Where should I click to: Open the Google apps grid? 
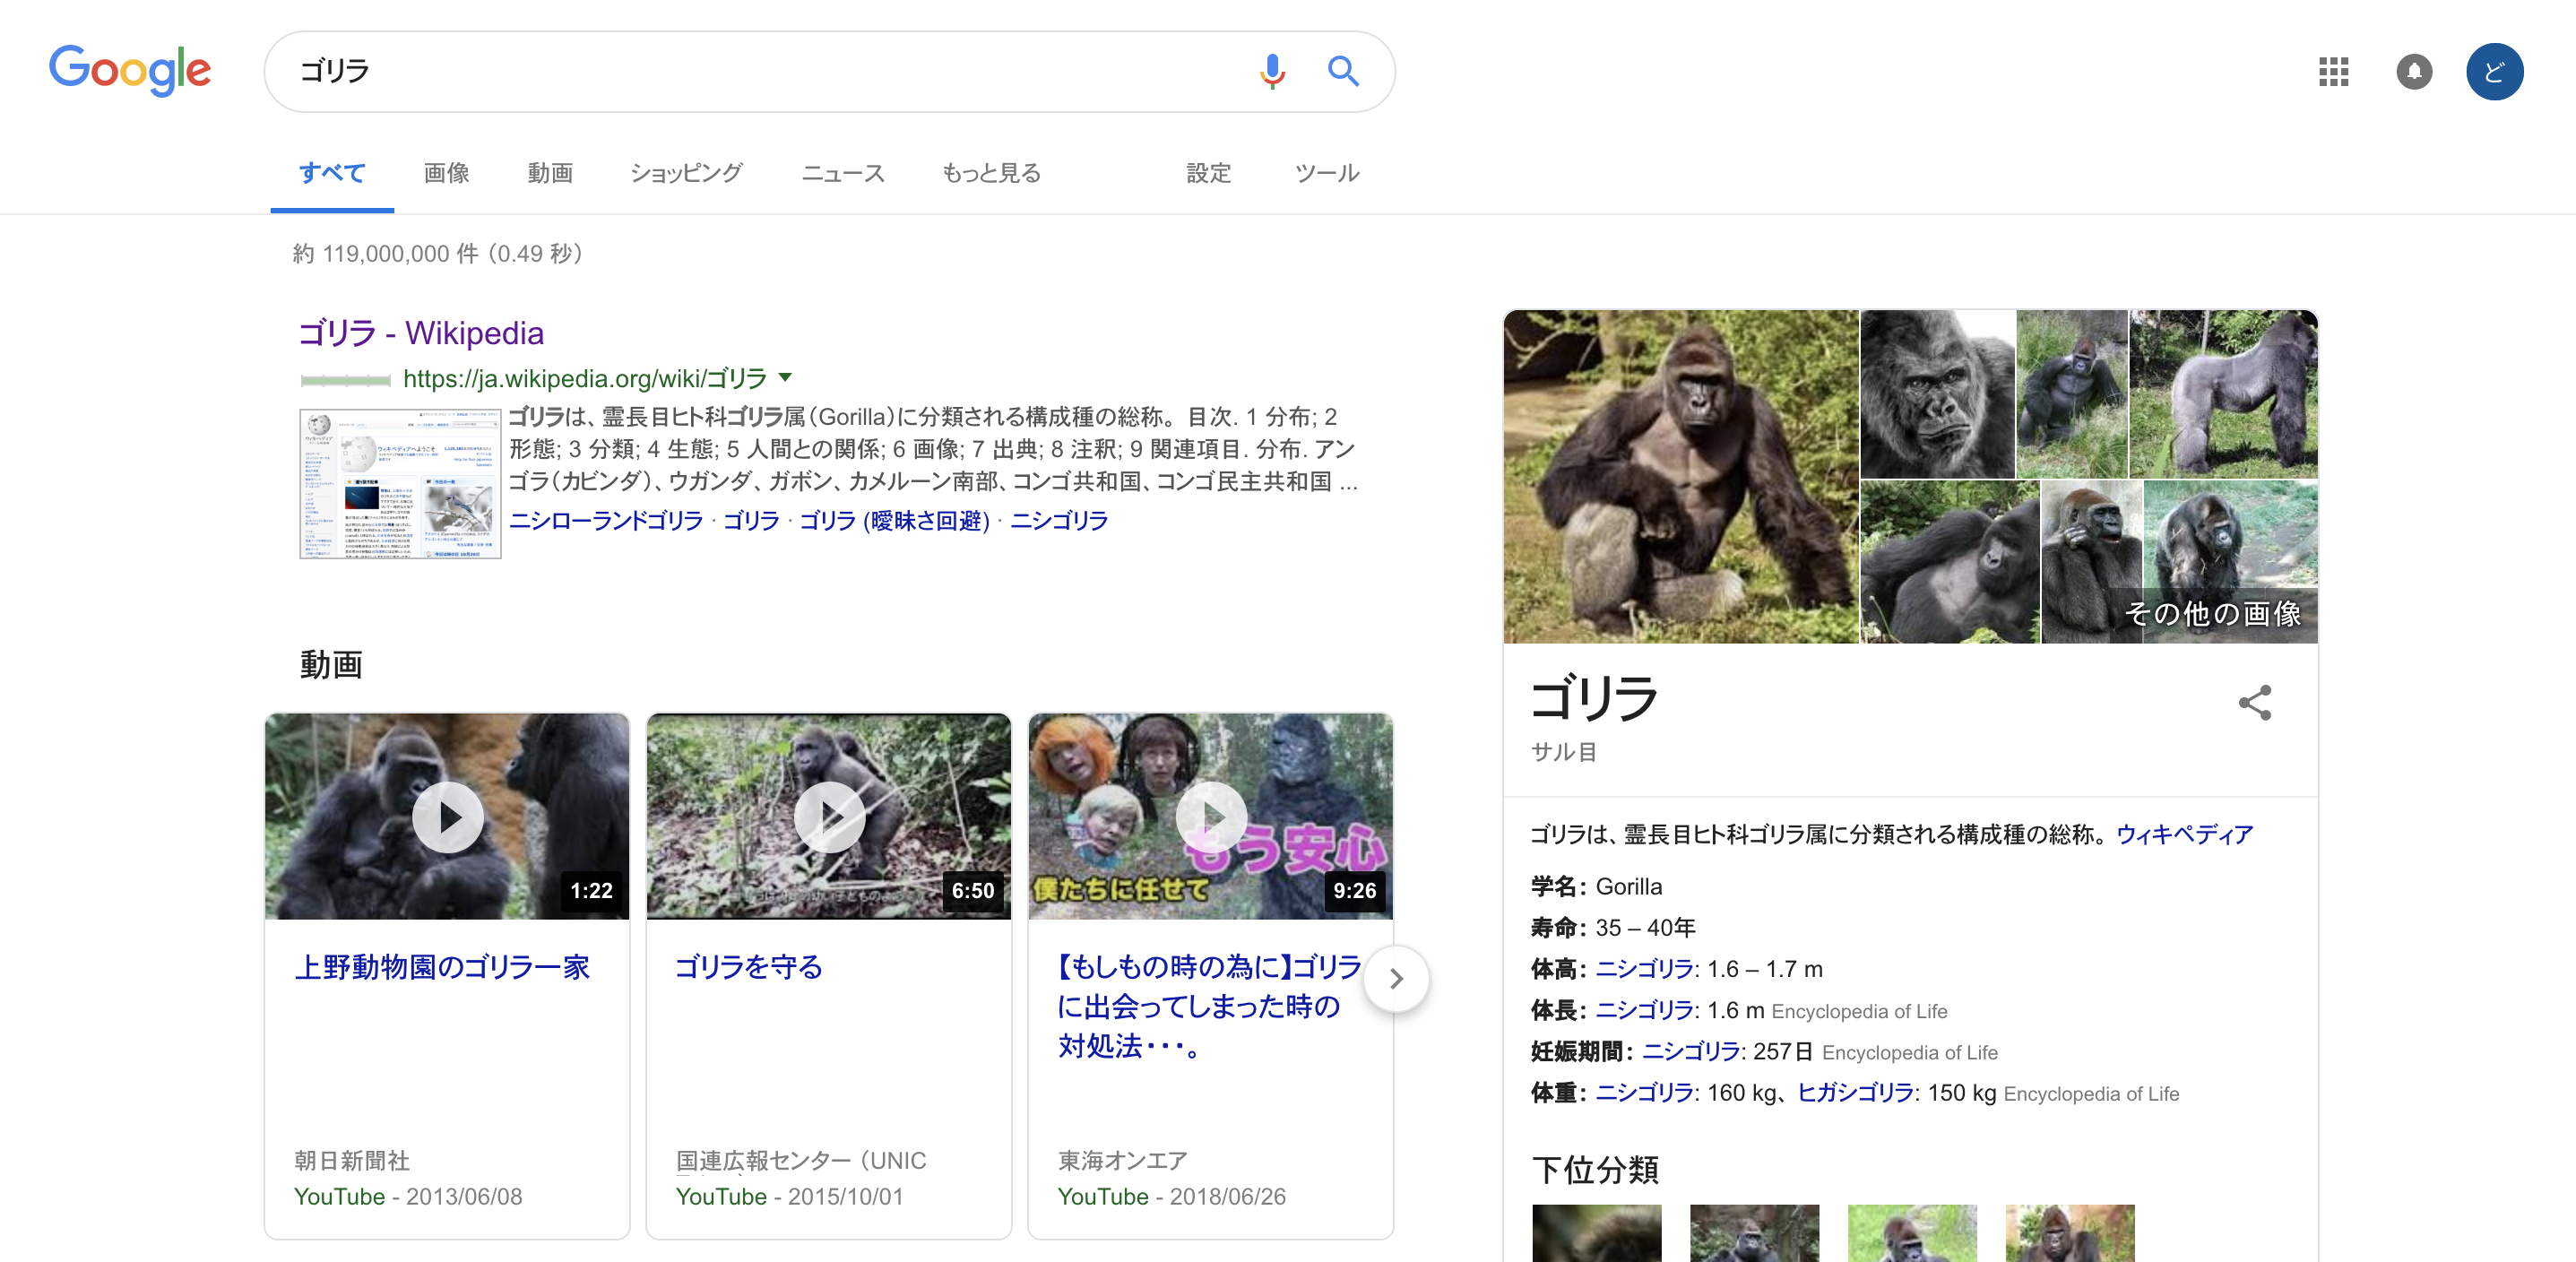click(2334, 71)
